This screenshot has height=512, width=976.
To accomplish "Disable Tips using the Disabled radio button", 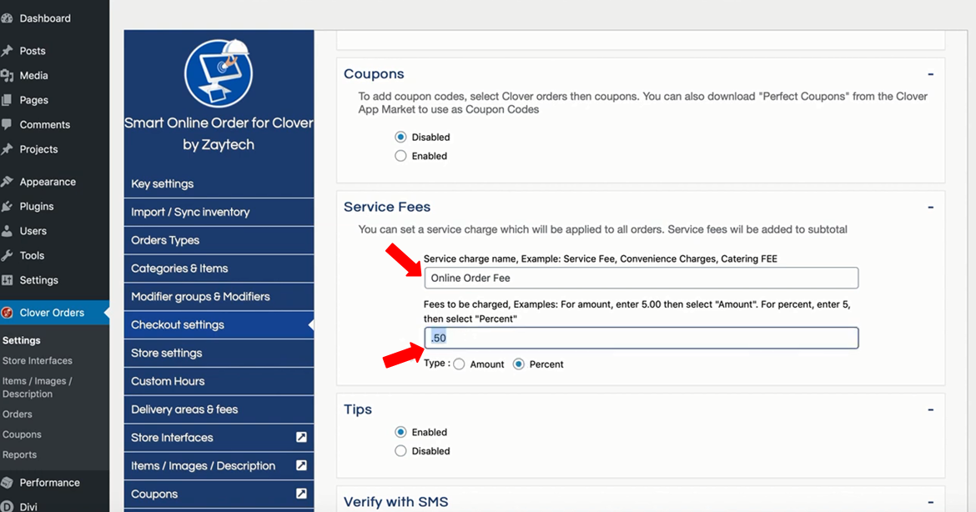I will (400, 450).
